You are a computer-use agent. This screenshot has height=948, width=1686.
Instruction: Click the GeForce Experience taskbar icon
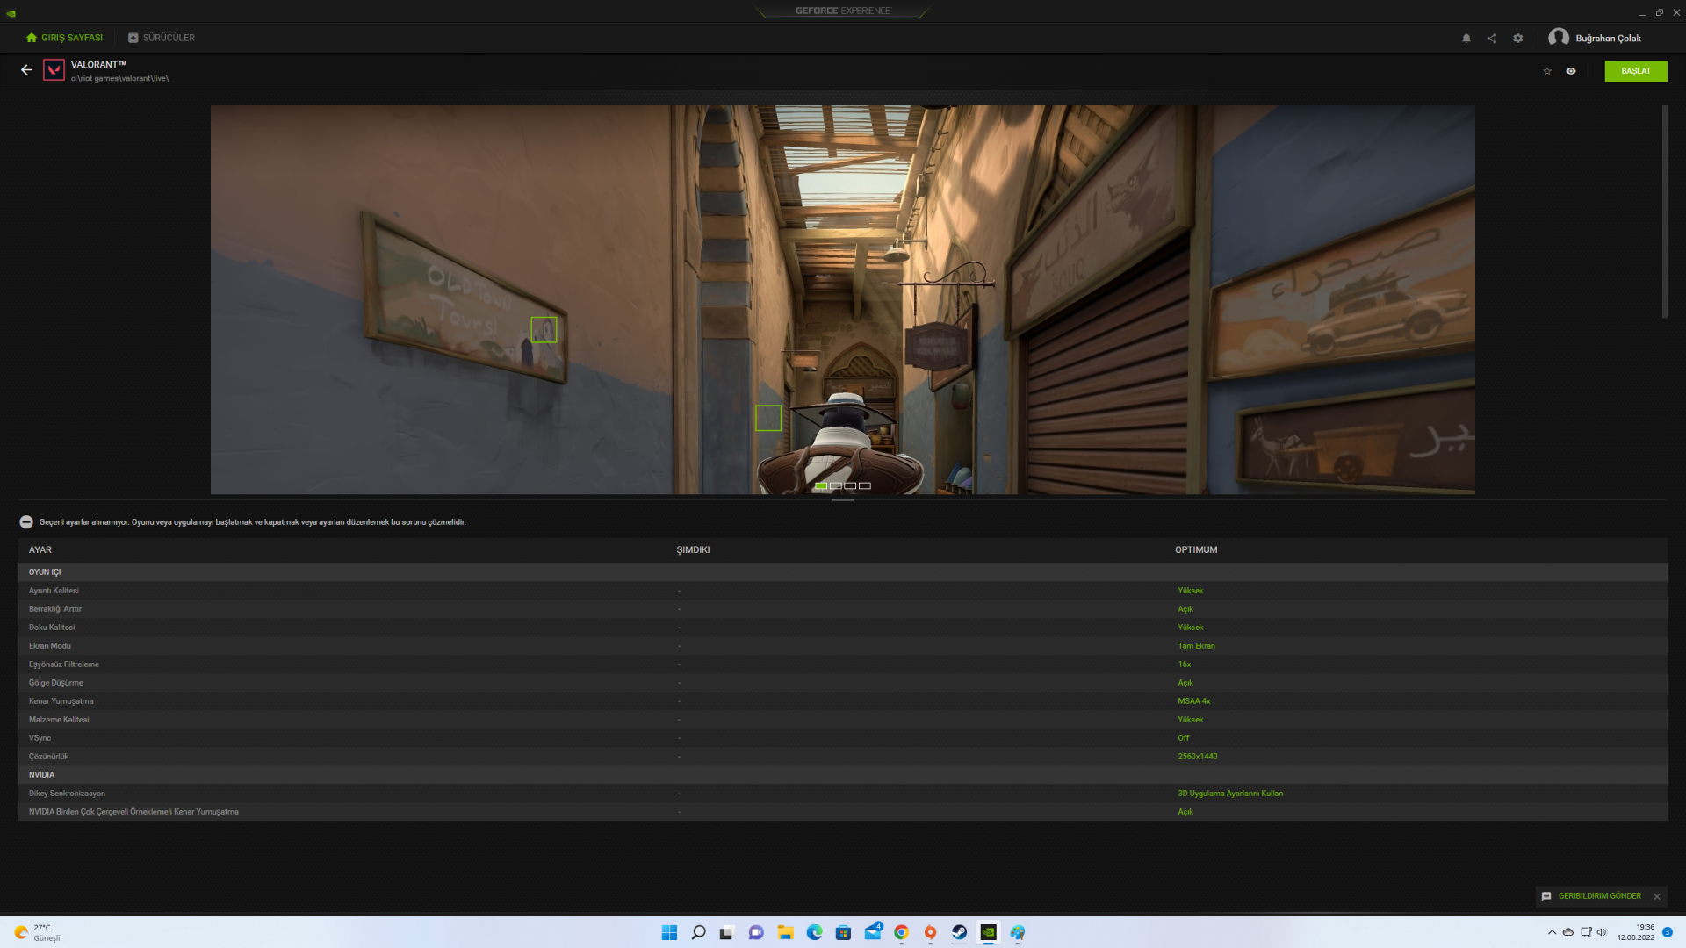(988, 932)
